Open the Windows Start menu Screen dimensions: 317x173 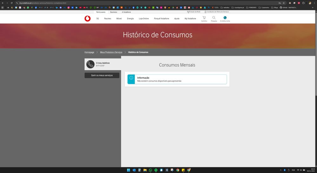click(129, 170)
